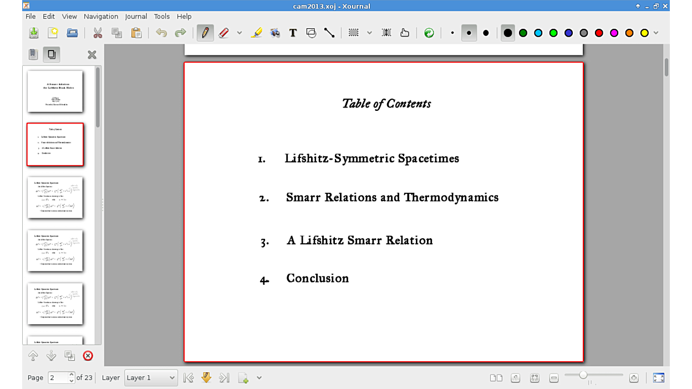Click the Save document icon
Screen dimensions: 692x389
tap(34, 33)
